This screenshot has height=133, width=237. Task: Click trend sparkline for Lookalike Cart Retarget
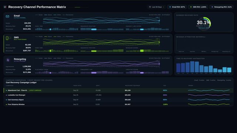coord(209,95)
